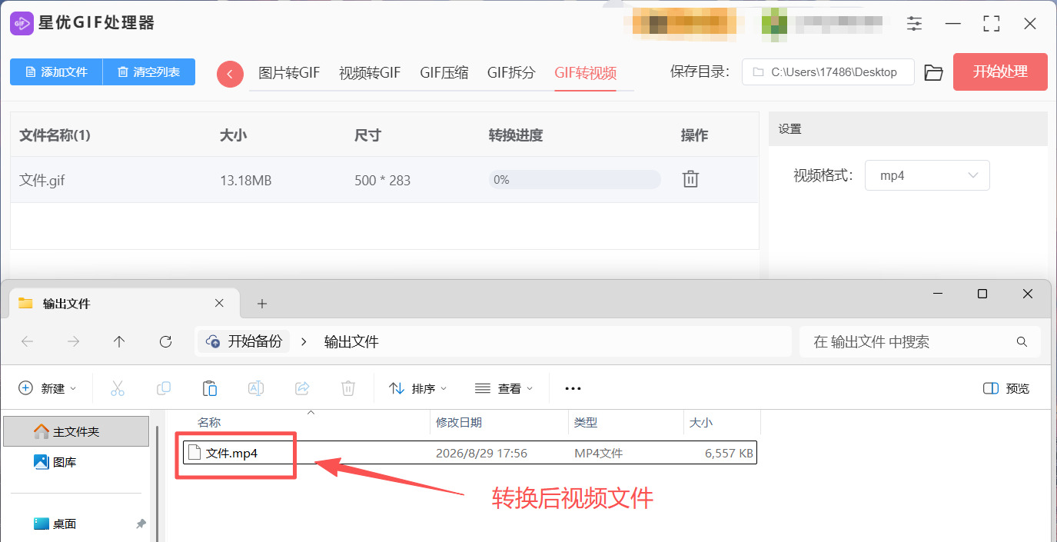Switch to the GIF压缩 tab
This screenshot has width=1057, height=542.
point(444,73)
